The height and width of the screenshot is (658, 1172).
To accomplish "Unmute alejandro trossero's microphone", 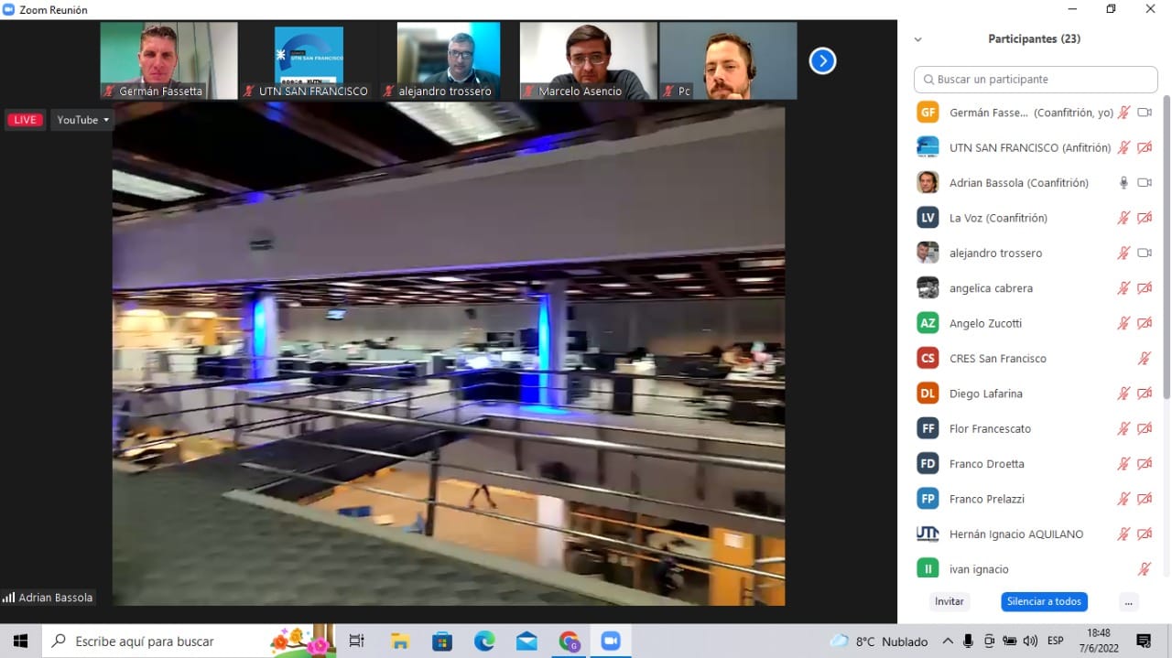I will 1123,253.
